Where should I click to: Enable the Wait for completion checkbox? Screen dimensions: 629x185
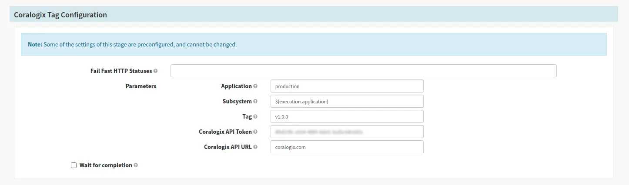click(x=74, y=165)
